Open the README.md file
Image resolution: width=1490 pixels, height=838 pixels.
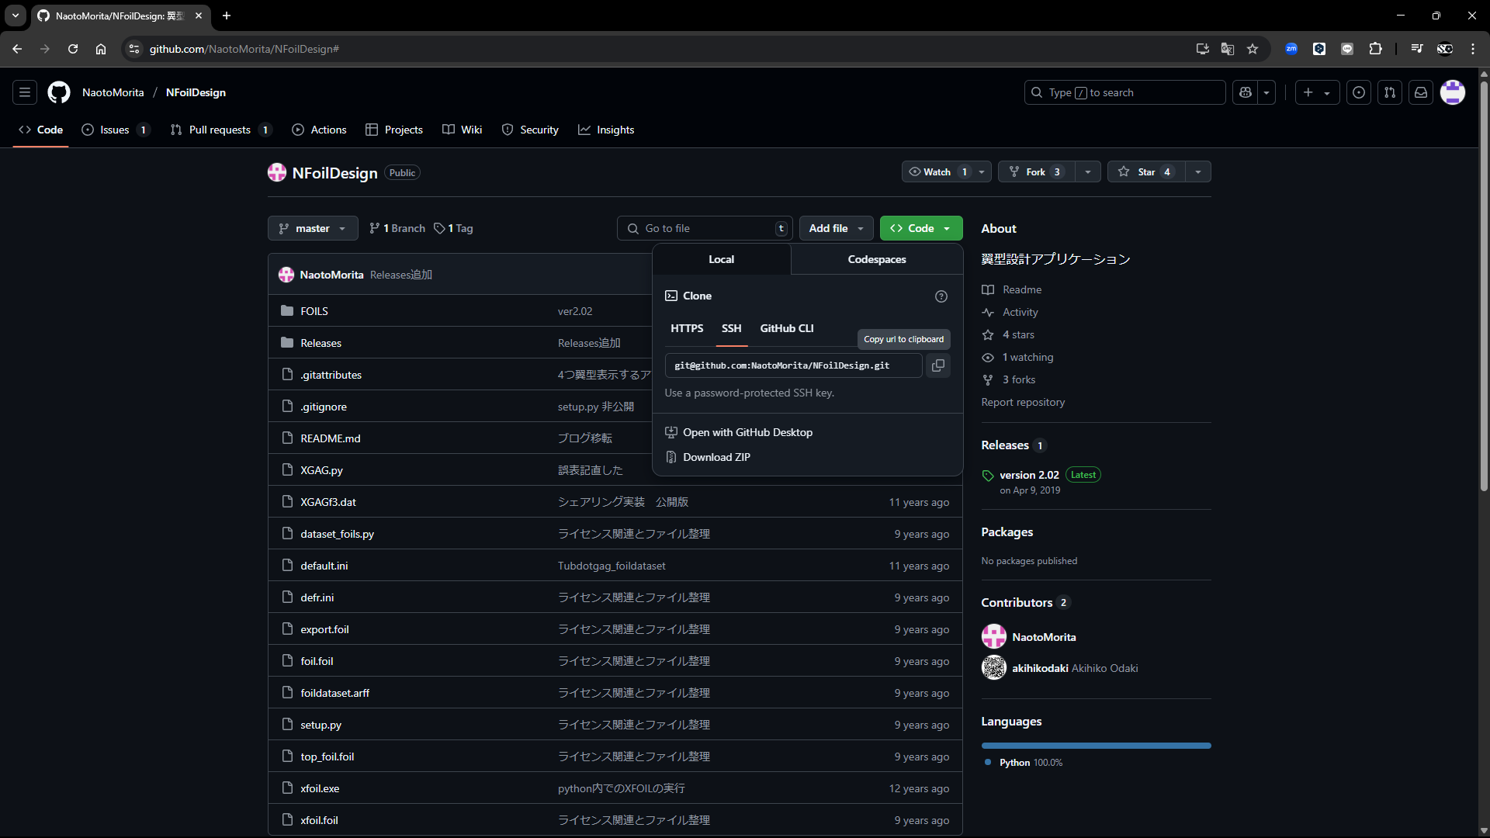click(331, 438)
